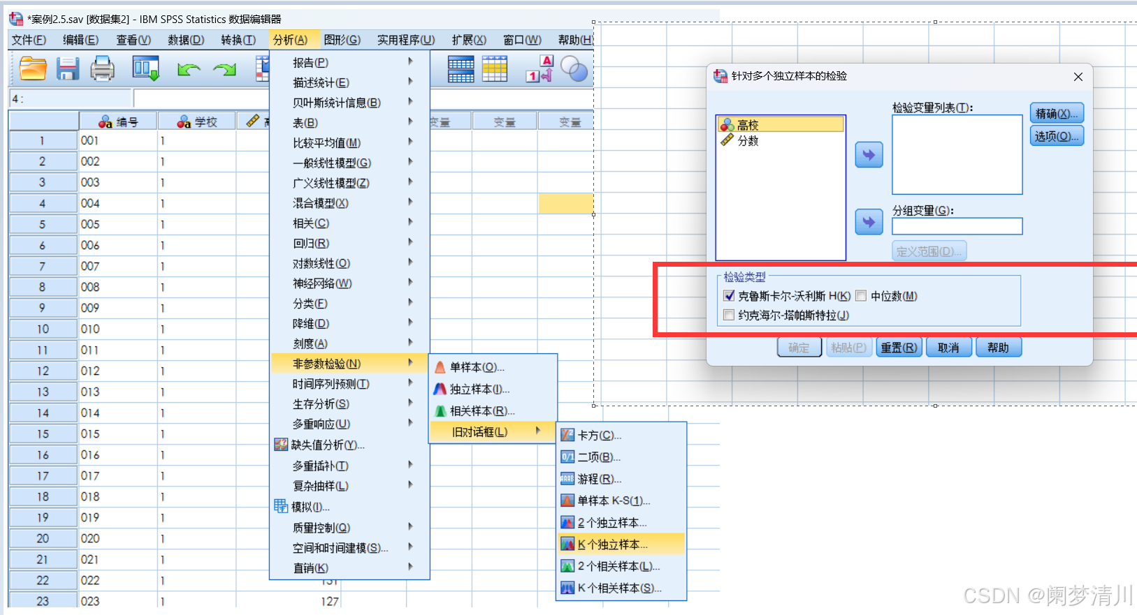Image resolution: width=1137 pixels, height=615 pixels.
Task: Click the Save file floppy icon
Action: [x=68, y=68]
